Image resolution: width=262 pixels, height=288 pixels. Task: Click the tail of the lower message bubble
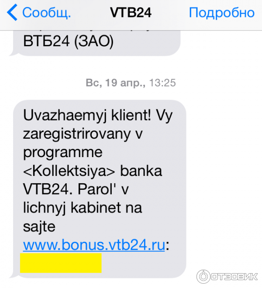click(13, 275)
